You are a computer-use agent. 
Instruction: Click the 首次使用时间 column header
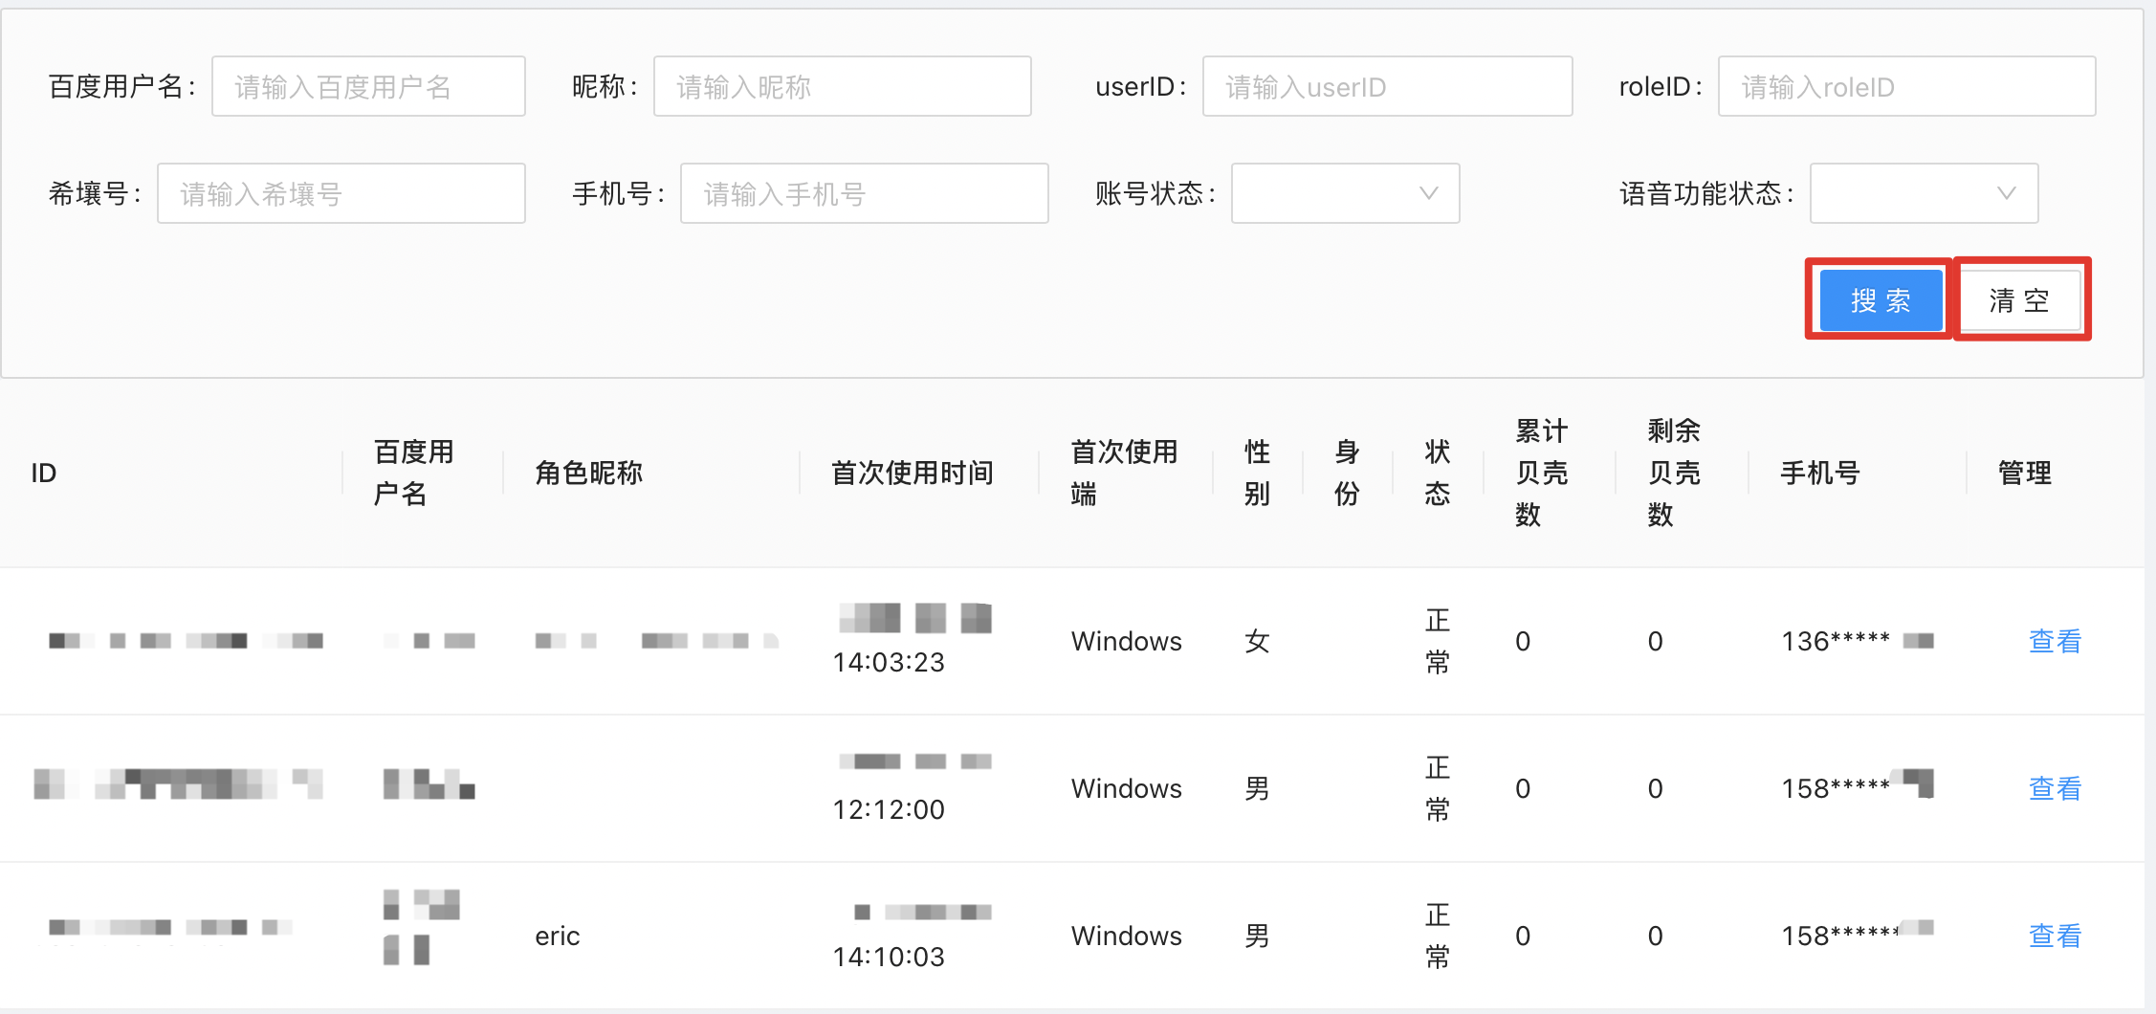tap(912, 473)
